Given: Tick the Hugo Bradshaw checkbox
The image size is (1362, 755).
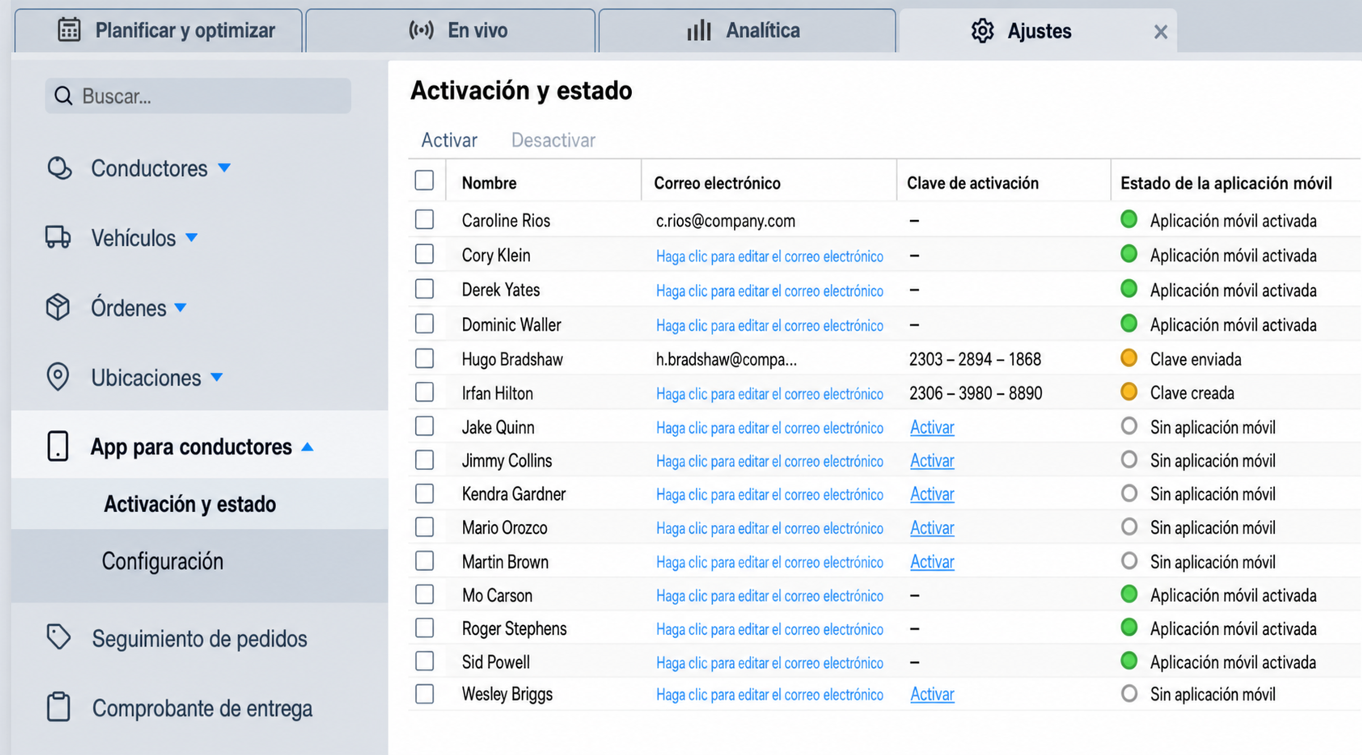Looking at the screenshot, I should point(424,358).
